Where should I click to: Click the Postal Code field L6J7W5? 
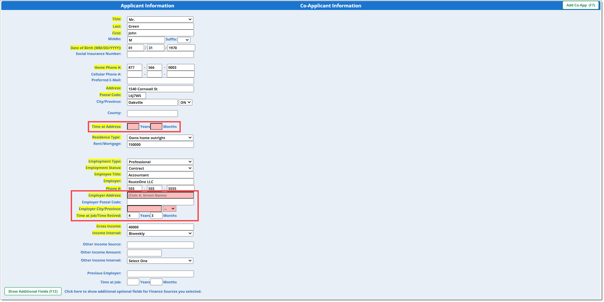point(136,96)
